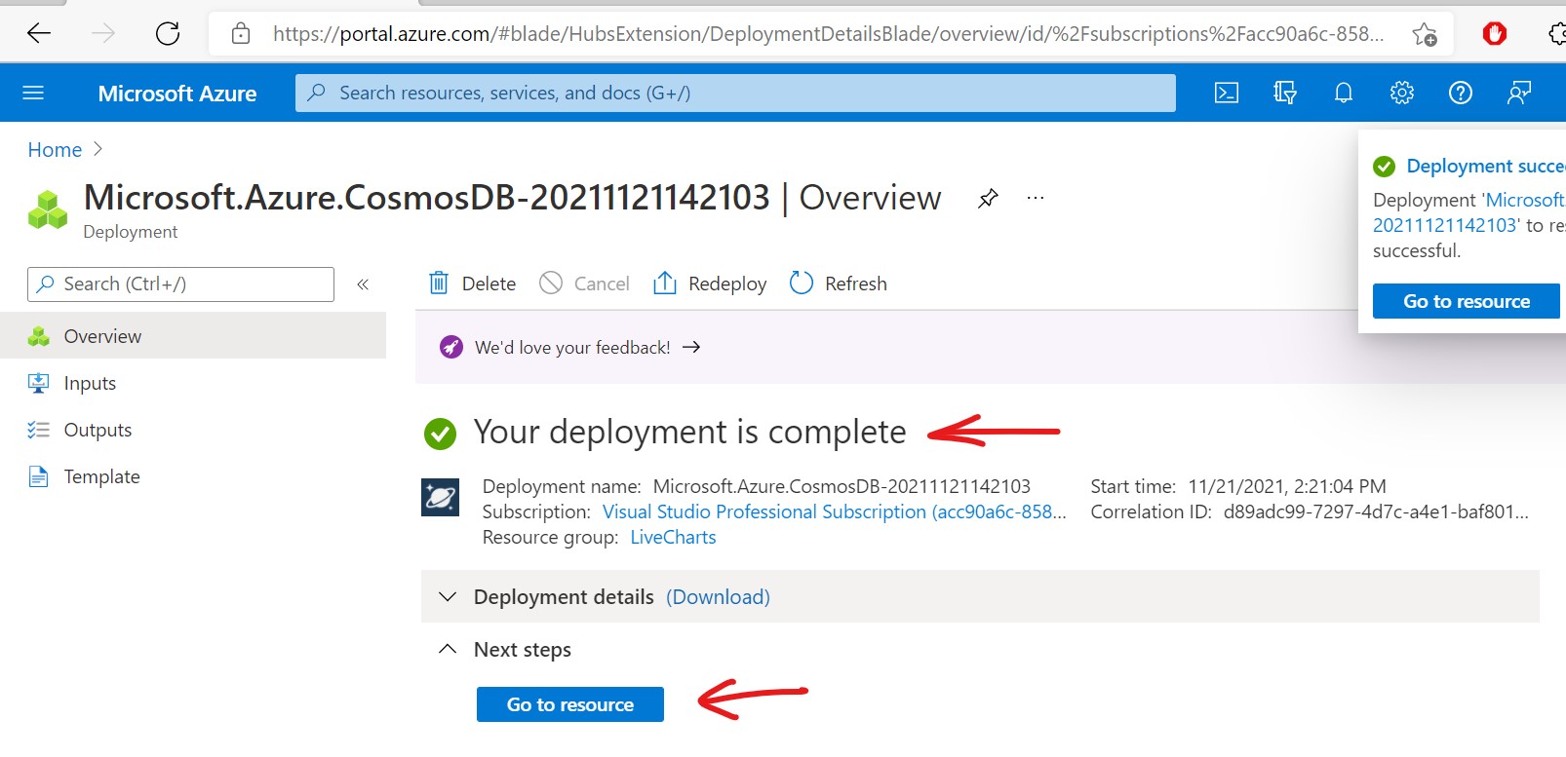Open the portal hamburger menu
Image resolution: width=1566 pixels, height=757 pixels.
[33, 93]
